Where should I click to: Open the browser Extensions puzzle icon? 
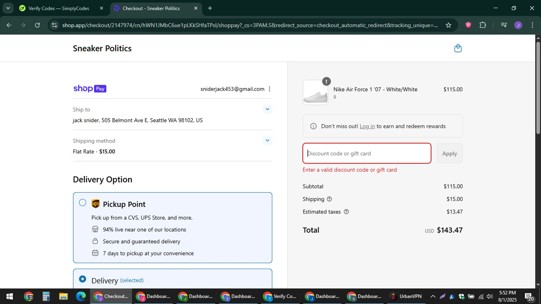483,25
